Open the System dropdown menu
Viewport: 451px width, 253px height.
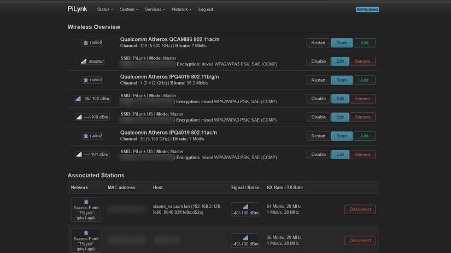[129, 9]
